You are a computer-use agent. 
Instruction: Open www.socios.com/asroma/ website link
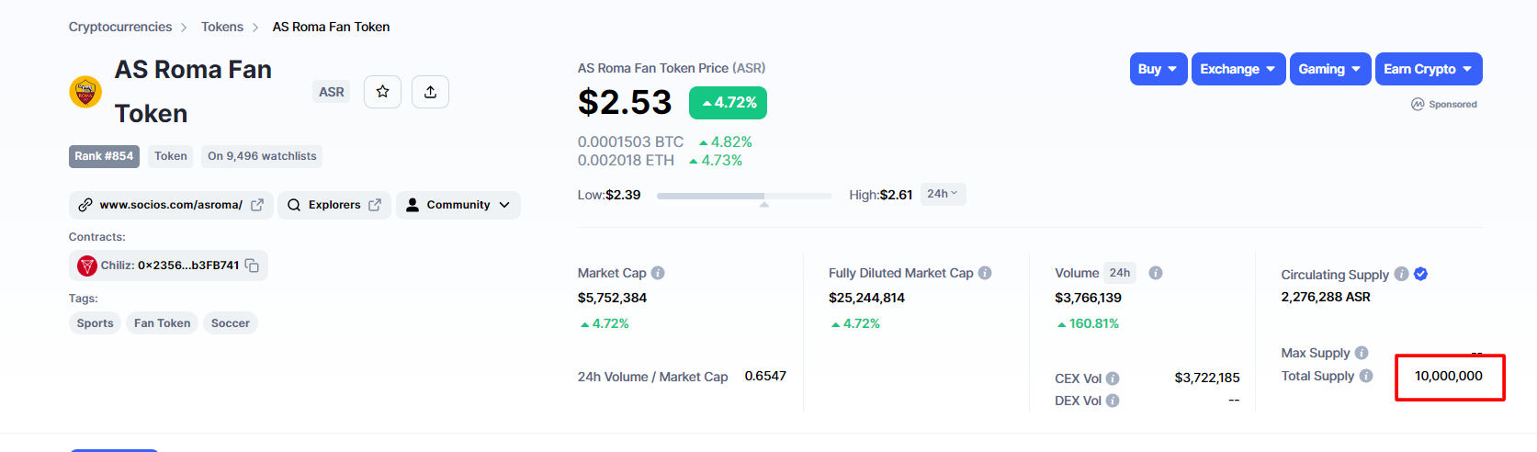coord(171,205)
